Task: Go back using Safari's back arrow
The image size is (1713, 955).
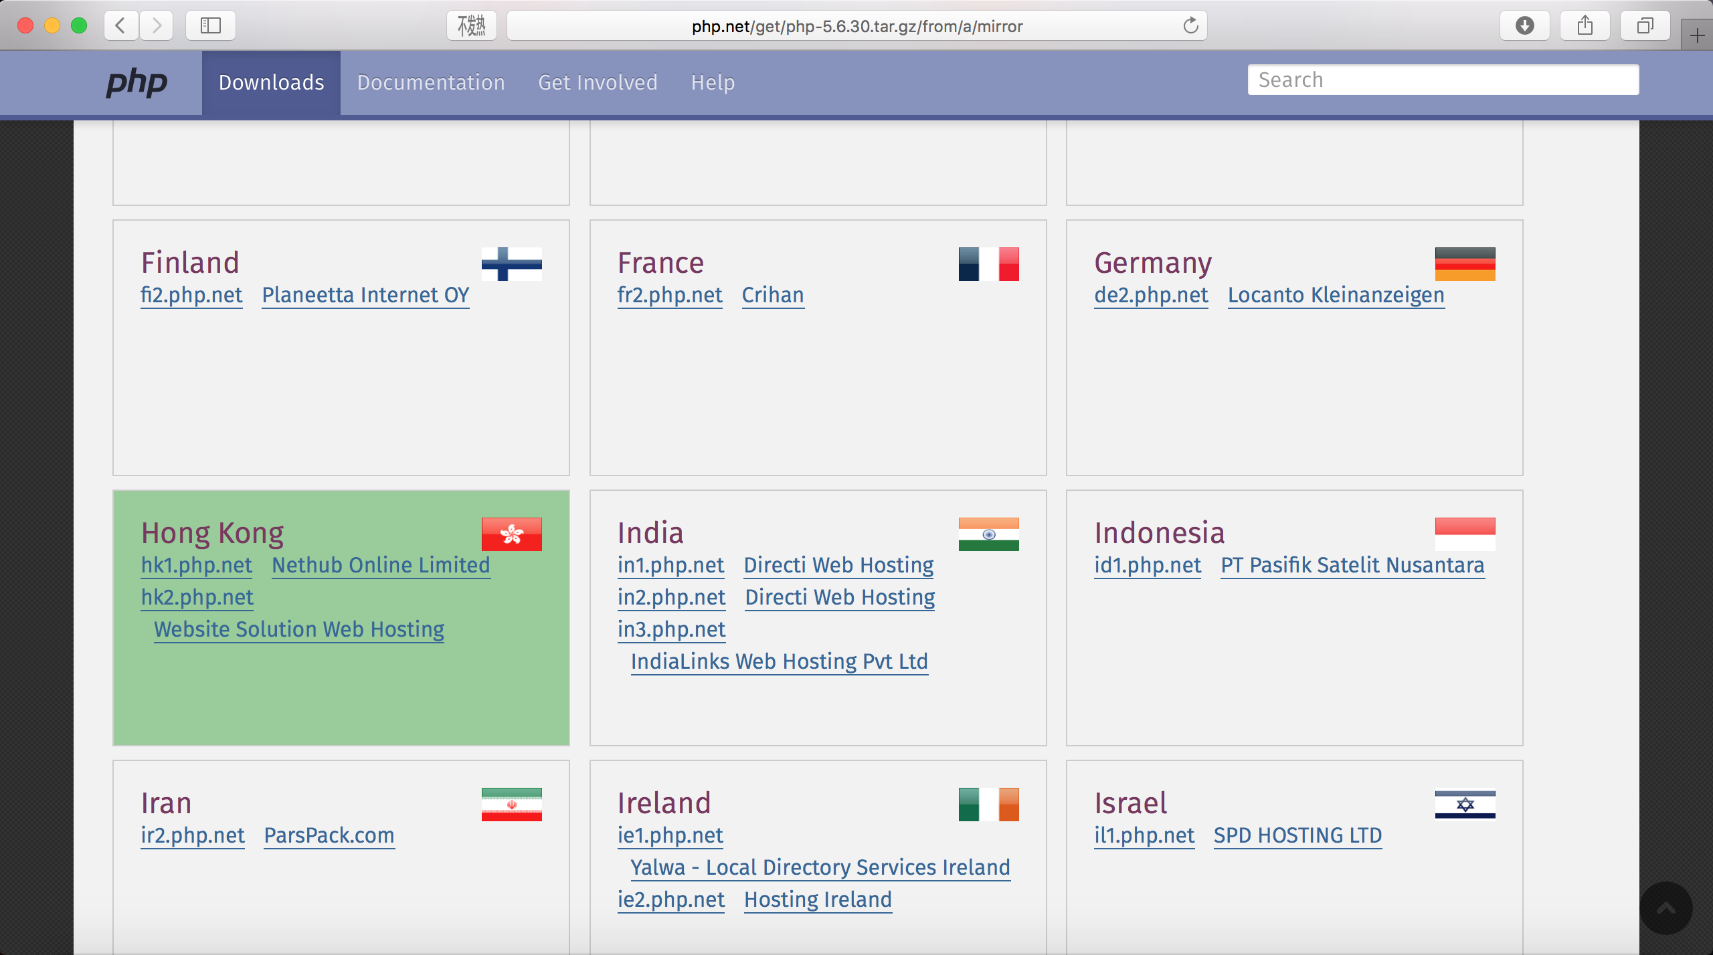Action: coord(121,25)
